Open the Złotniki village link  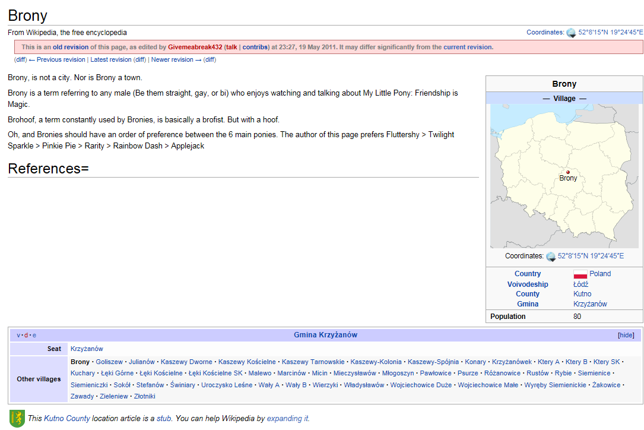[x=145, y=396]
